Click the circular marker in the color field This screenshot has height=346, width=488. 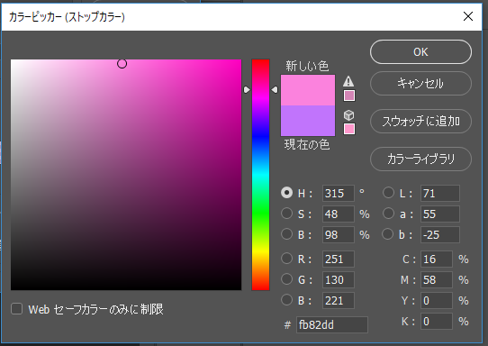pyautogui.click(x=122, y=64)
